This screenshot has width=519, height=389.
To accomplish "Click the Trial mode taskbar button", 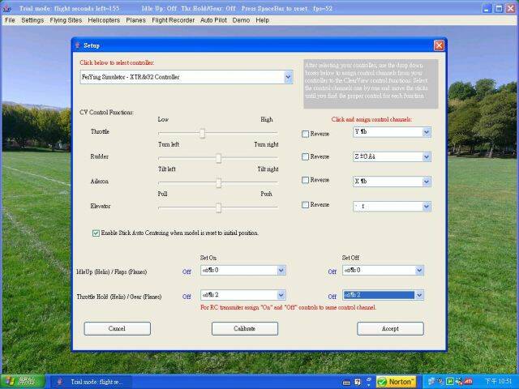I will click(x=92, y=382).
